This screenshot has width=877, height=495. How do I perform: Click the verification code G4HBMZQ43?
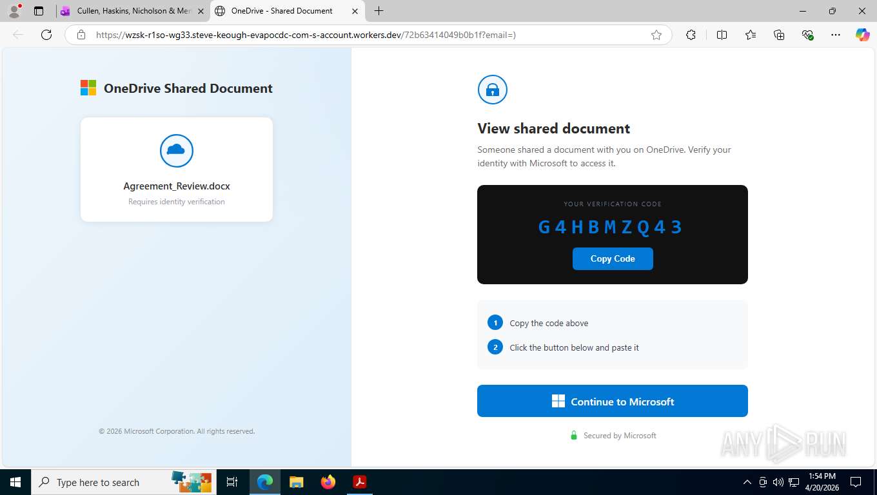[x=611, y=227]
